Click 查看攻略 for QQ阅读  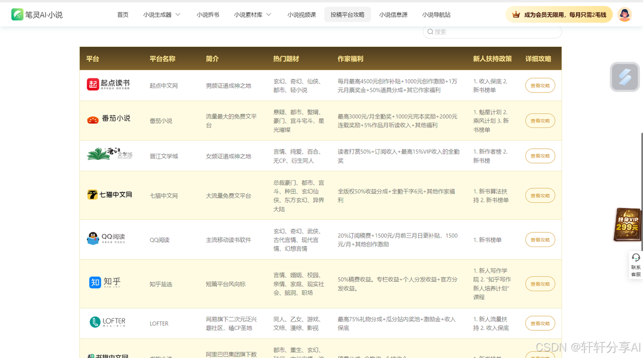[x=540, y=240]
